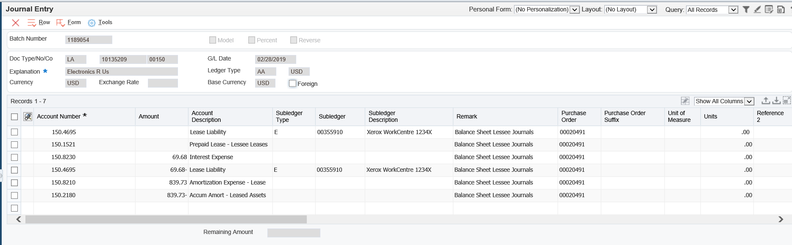Check the select-all rows header checkbox
792x245 pixels.
click(x=14, y=117)
